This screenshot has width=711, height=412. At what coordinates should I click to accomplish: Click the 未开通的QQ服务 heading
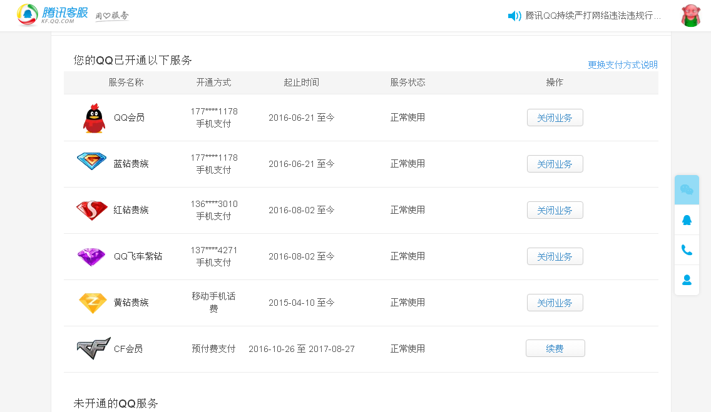[x=116, y=403]
